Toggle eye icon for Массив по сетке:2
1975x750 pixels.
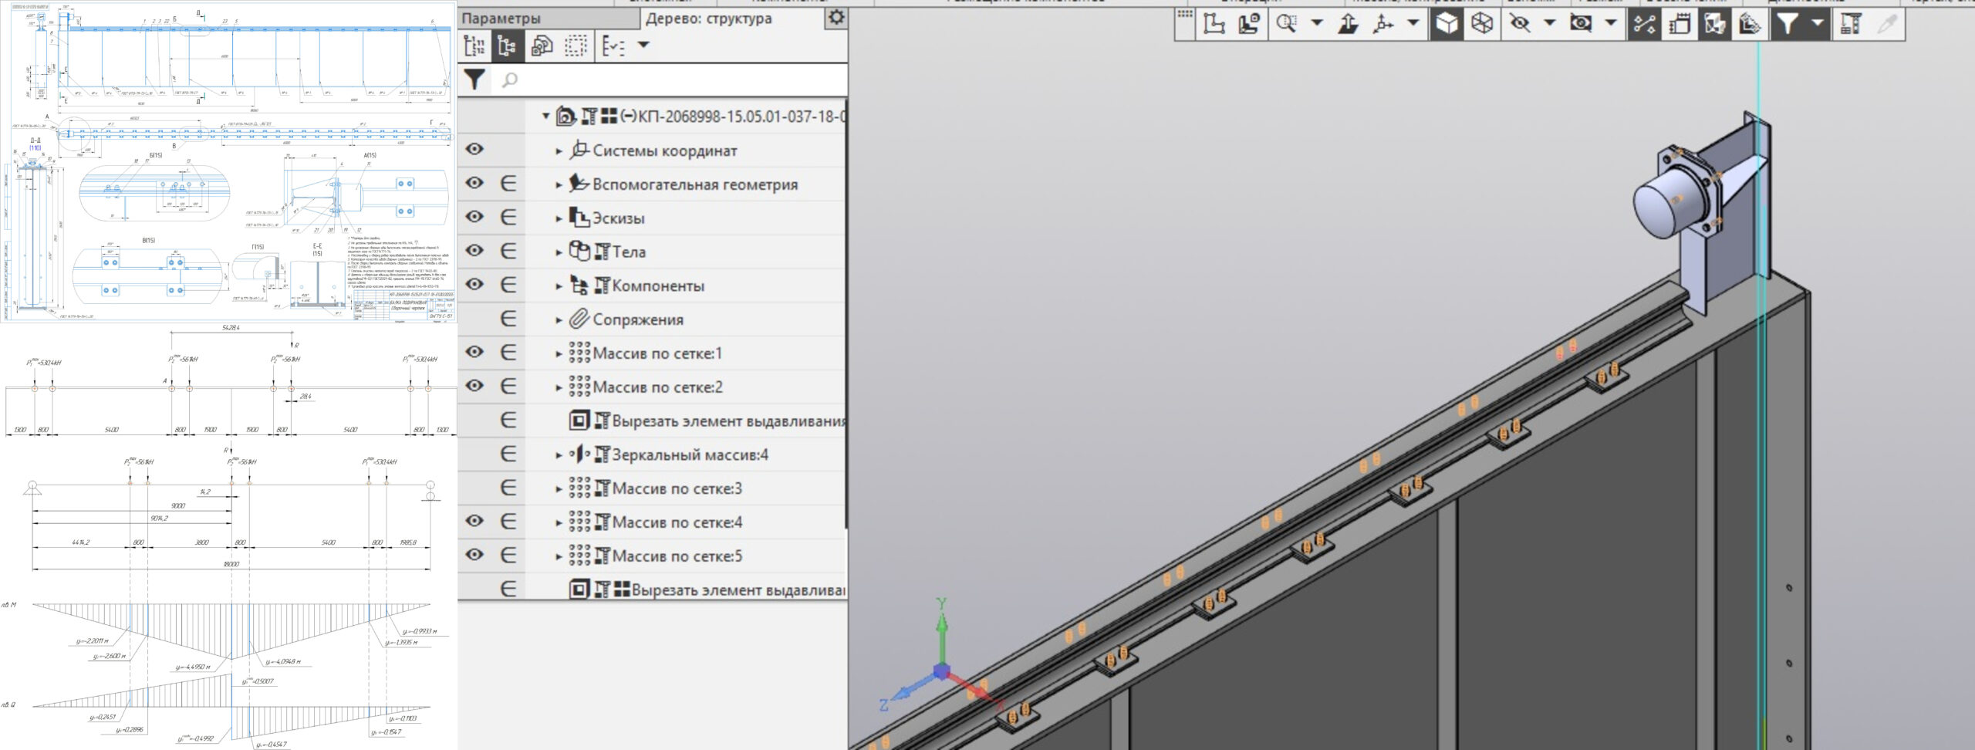coord(474,386)
